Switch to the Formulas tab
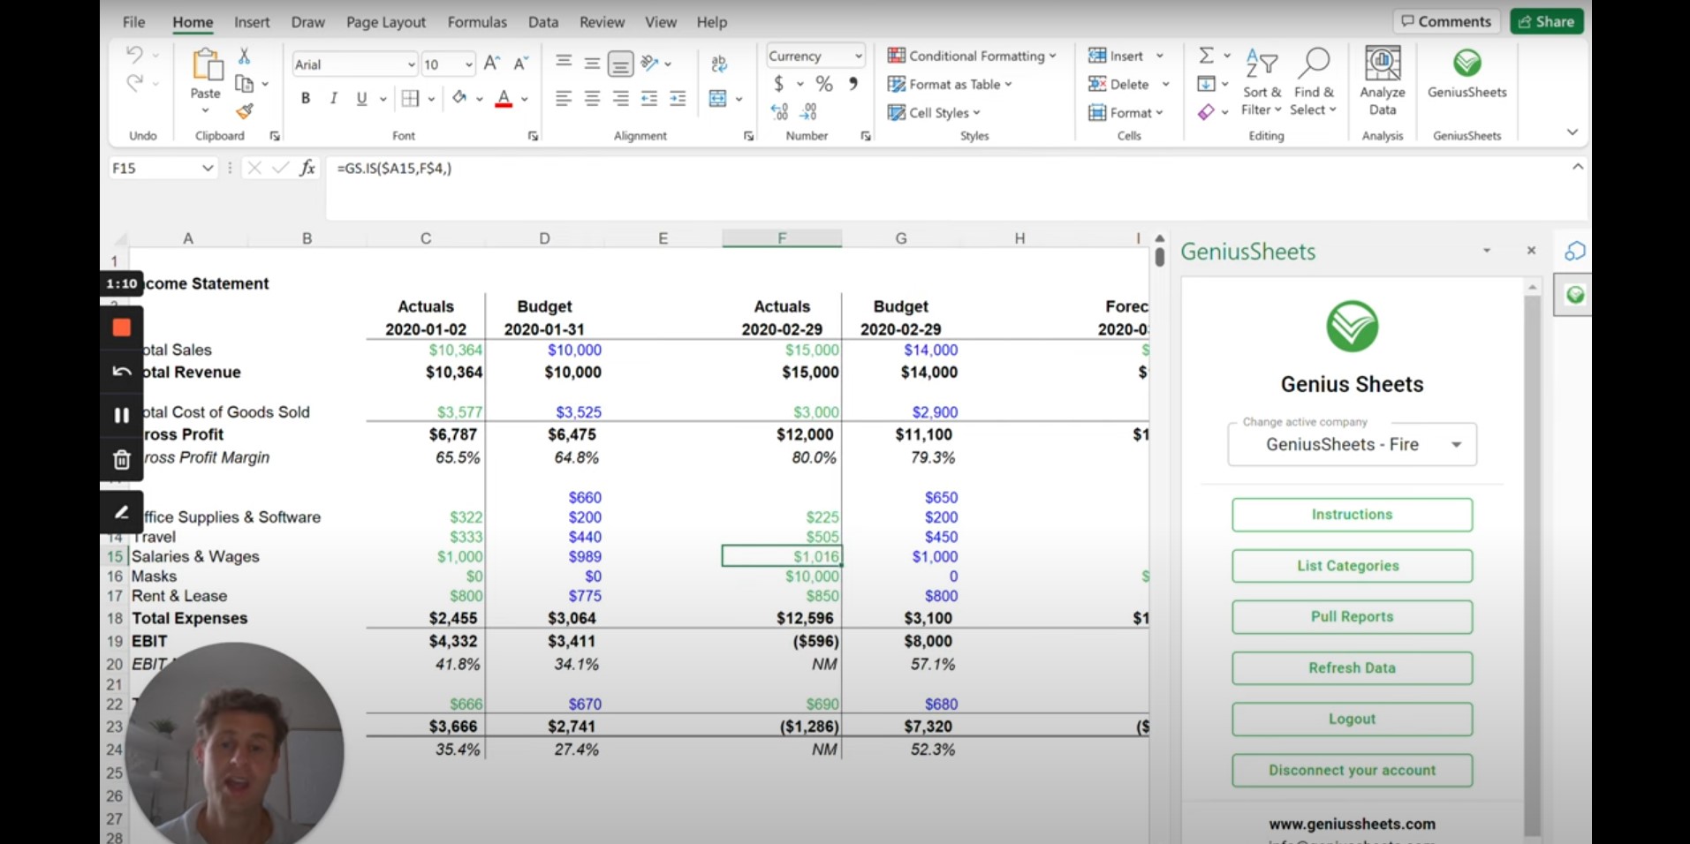The width and height of the screenshot is (1690, 844). click(x=477, y=22)
